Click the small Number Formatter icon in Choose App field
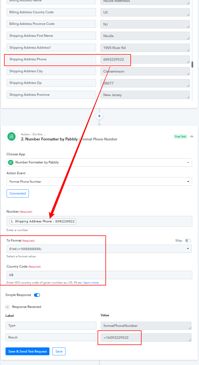Image resolution: width=199 pixels, height=365 pixels. 11,162
